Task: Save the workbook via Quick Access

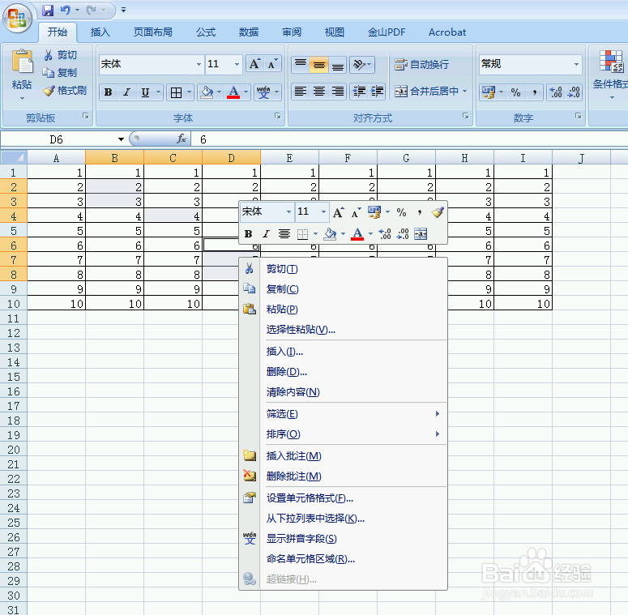Action: click(x=48, y=10)
